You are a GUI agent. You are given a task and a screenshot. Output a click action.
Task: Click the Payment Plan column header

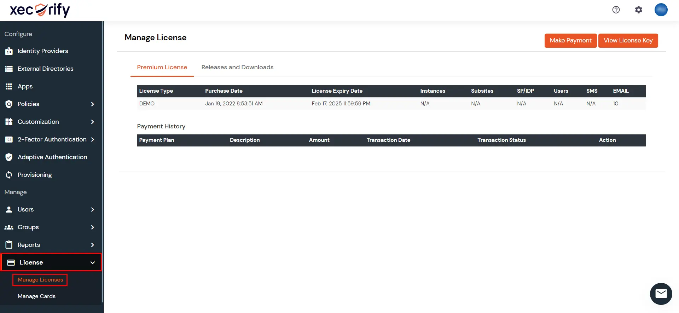(156, 140)
